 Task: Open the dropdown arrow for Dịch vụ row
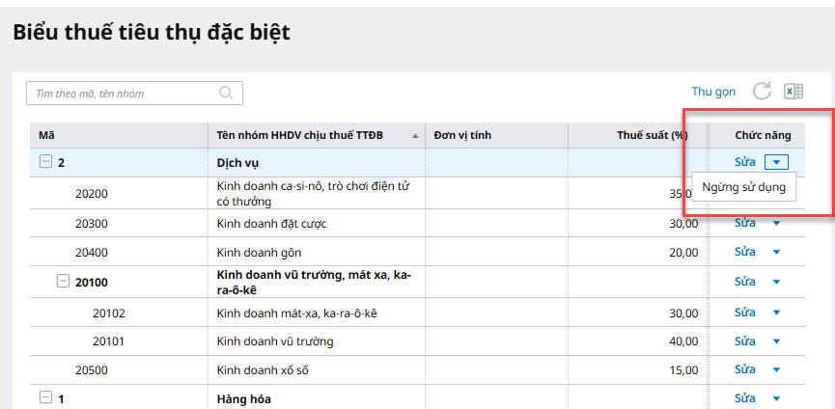[777, 162]
